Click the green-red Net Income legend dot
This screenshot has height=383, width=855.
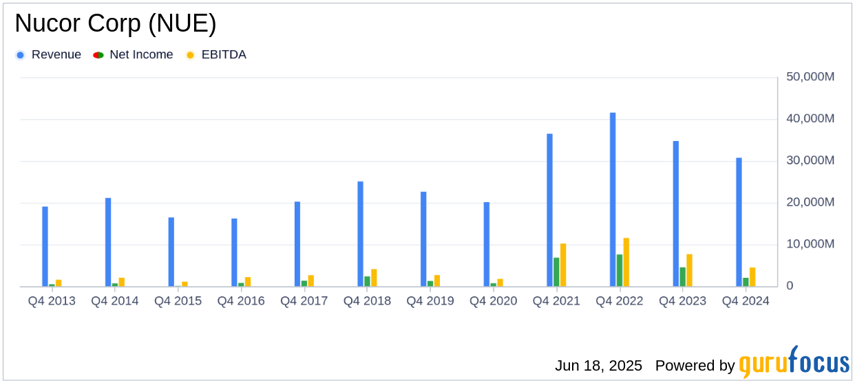coord(98,55)
